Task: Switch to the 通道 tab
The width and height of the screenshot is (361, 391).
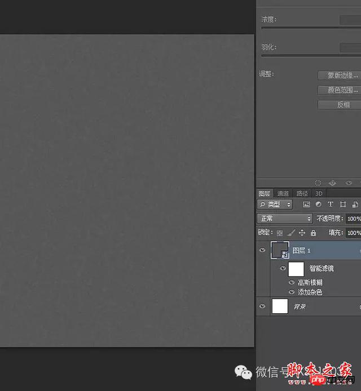Action: pyautogui.click(x=283, y=193)
